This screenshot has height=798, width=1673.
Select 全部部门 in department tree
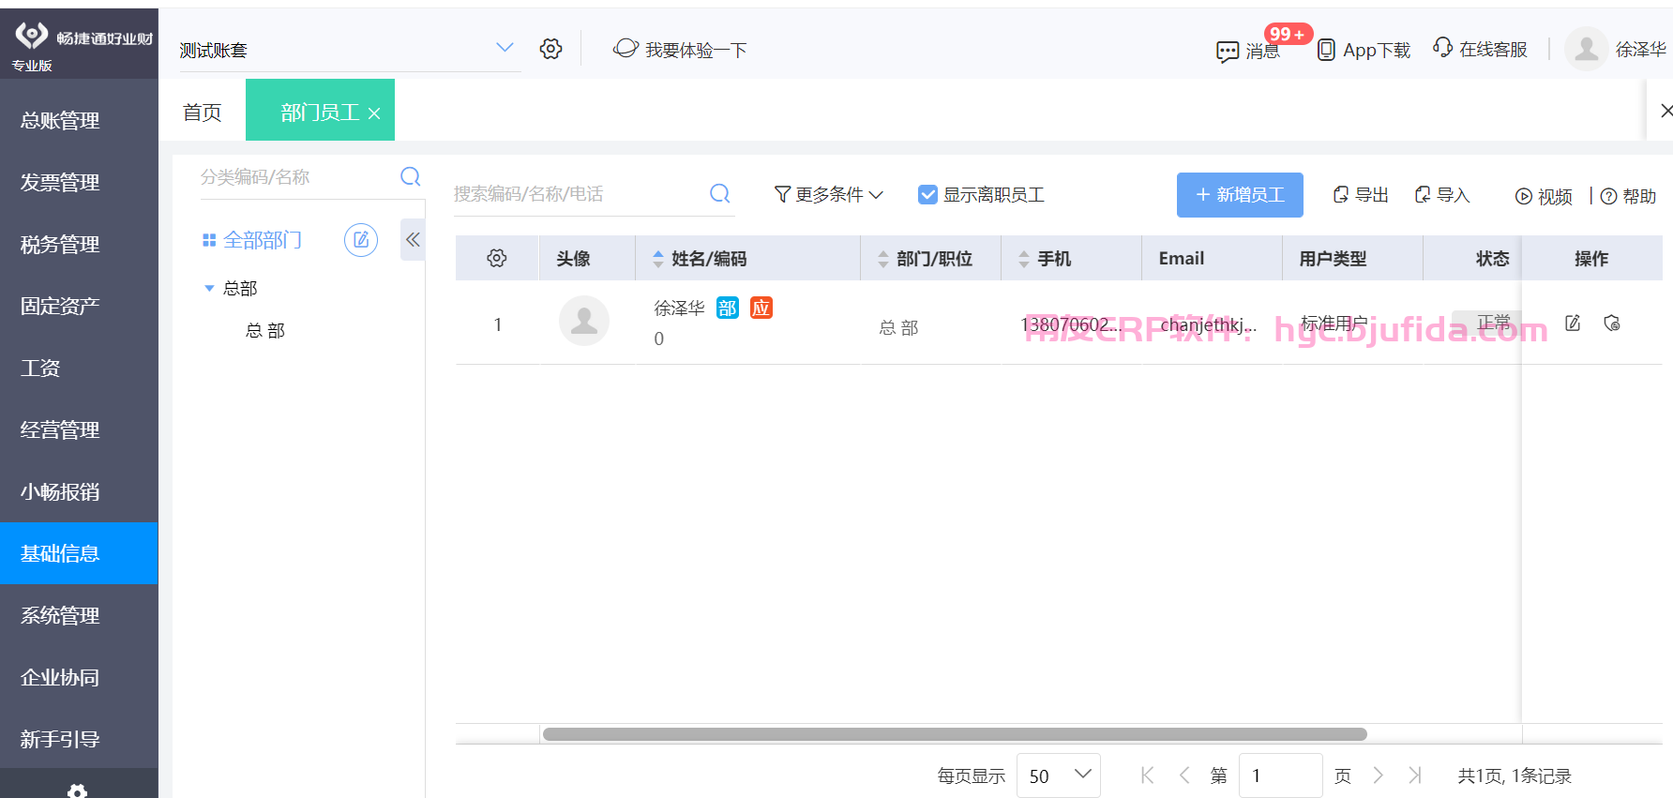click(x=263, y=240)
